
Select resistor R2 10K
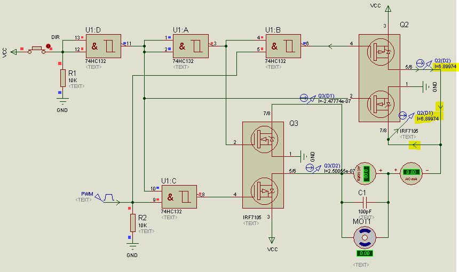tap(132, 223)
